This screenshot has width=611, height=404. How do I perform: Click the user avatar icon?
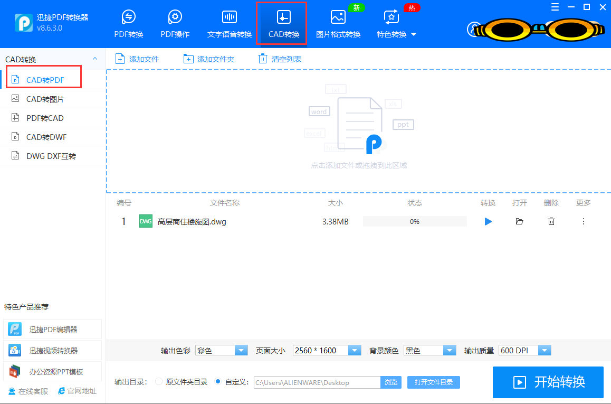474,29
